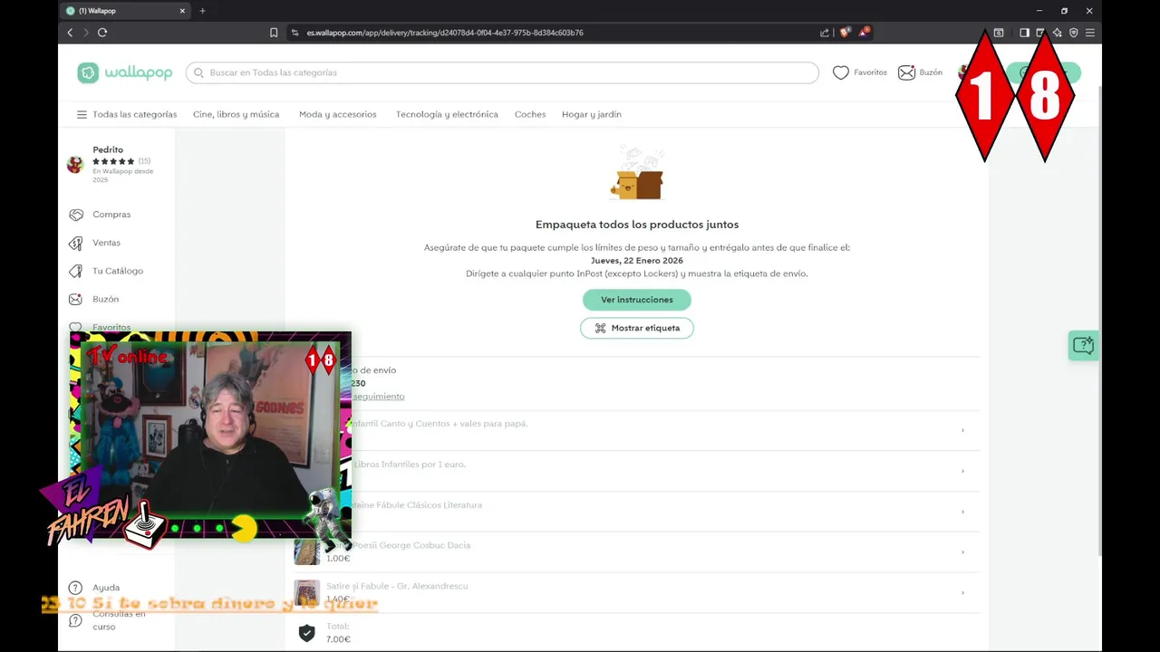Click Jueves, 22 Enero 2026 date text
The image size is (1160, 652).
point(637,261)
